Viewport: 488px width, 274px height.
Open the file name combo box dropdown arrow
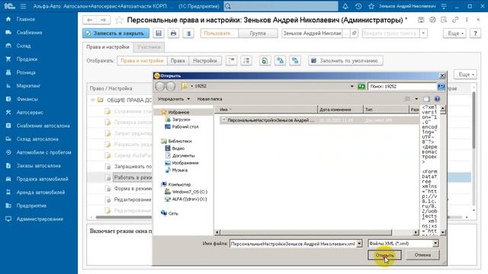(x=359, y=244)
